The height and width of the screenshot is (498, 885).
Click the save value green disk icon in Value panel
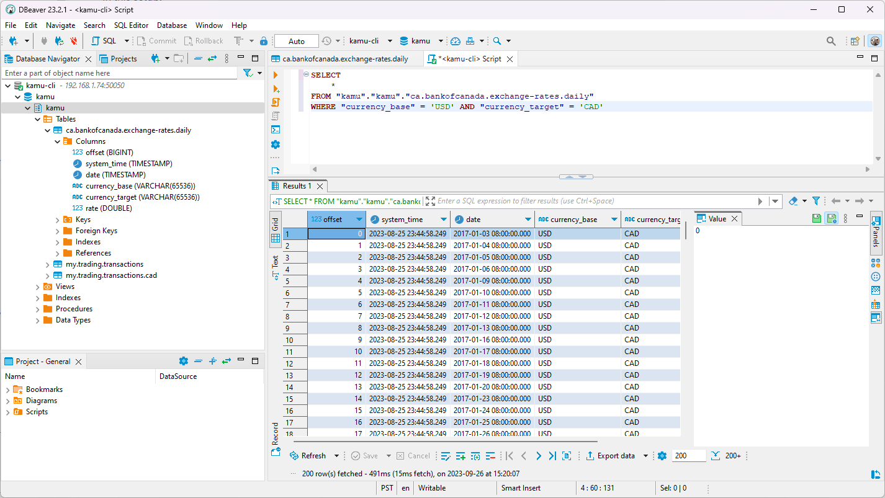tap(817, 218)
